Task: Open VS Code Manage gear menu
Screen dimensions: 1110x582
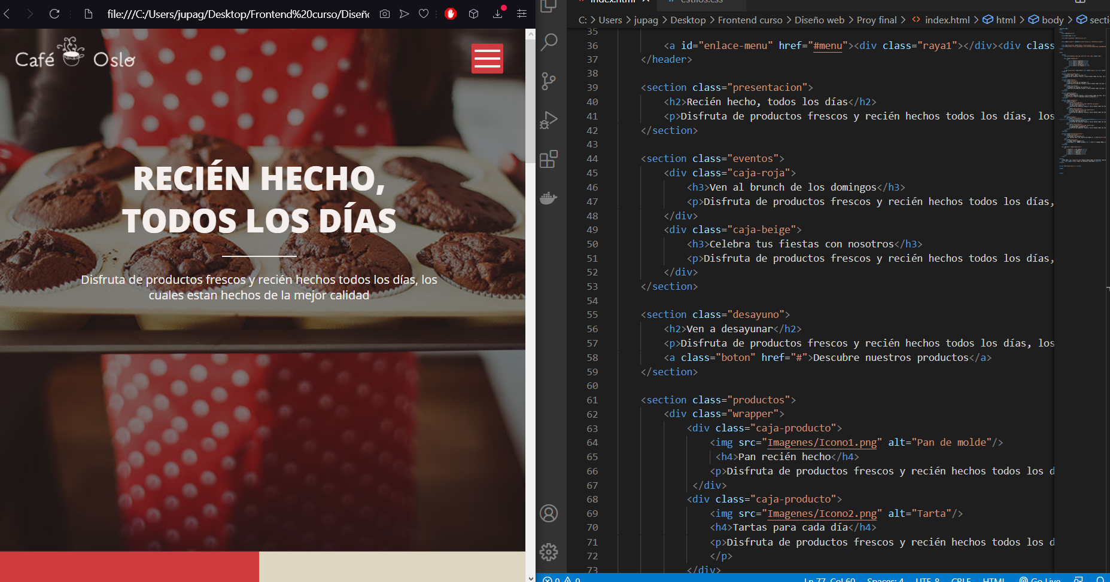Action: tap(549, 552)
